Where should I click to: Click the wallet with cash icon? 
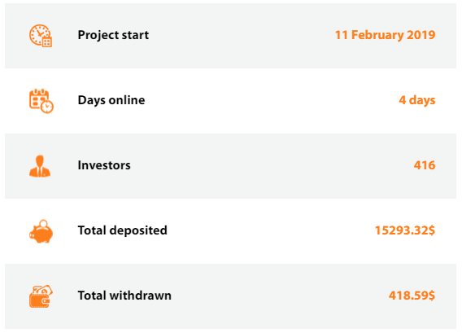point(41,296)
